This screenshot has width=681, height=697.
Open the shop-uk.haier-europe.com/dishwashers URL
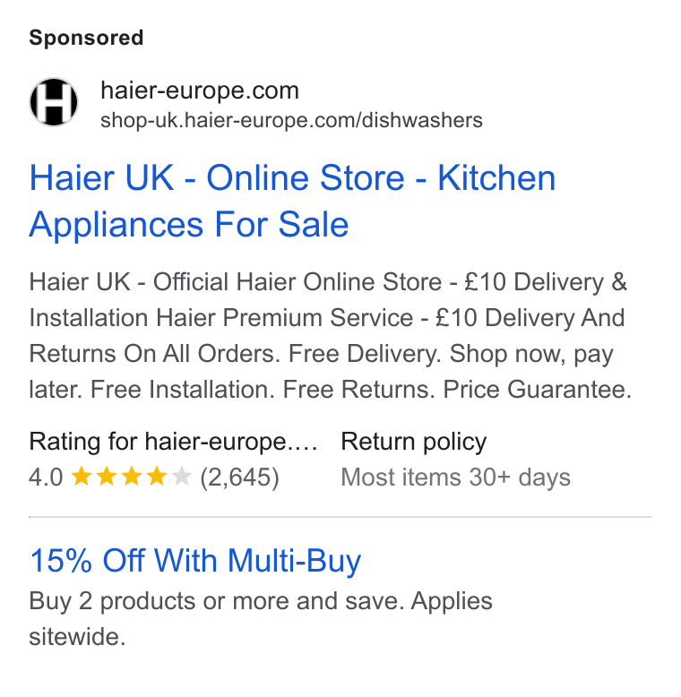click(291, 120)
